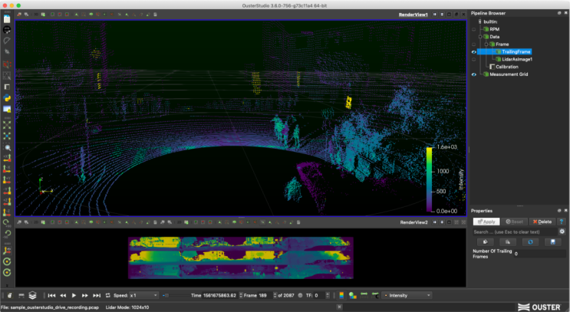Image resolution: width=570 pixels, height=312 pixels.
Task: Undock the Pipeline Browser panel
Action: tap(559, 13)
